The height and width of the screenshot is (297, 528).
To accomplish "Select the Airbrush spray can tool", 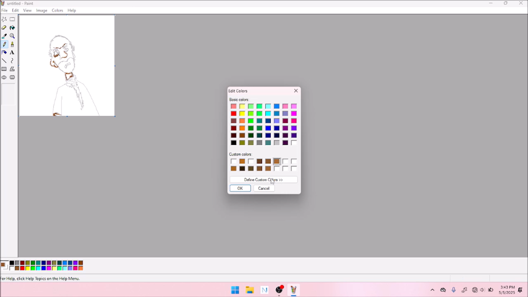I will (x=4, y=53).
